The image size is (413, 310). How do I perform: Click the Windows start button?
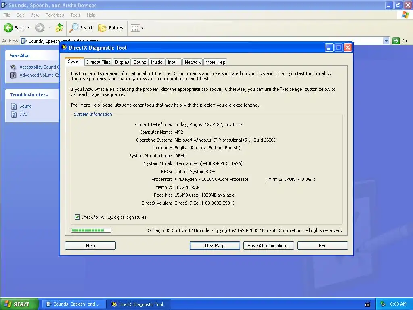19,304
